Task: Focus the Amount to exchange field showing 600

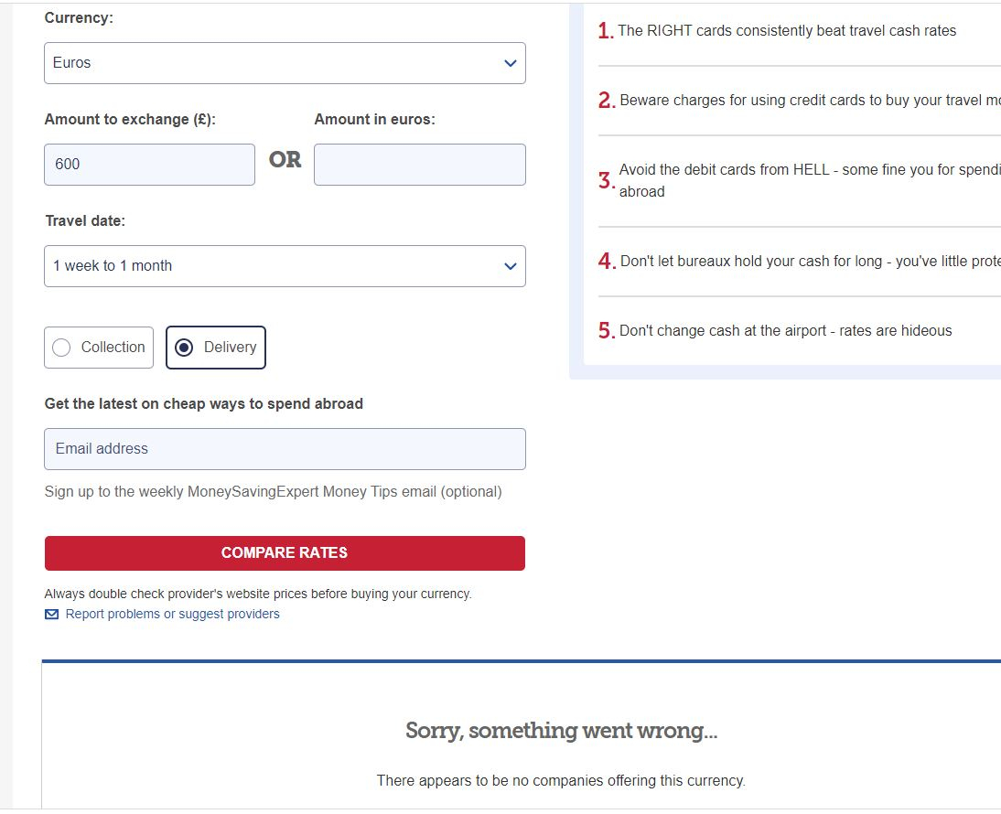Action: tap(149, 165)
